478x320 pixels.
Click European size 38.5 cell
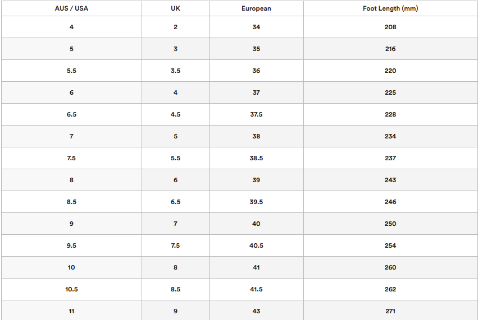(256, 158)
